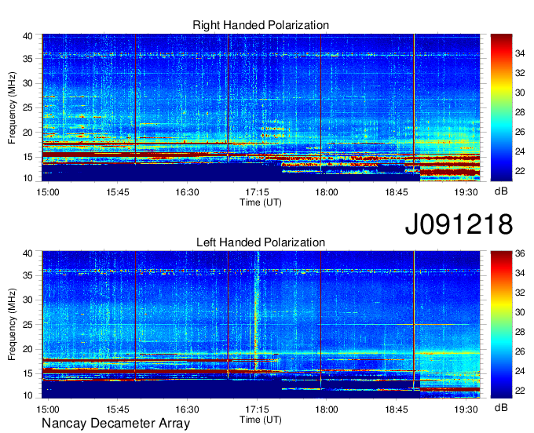Click the Nancay Decameter Array caption

click(115, 424)
